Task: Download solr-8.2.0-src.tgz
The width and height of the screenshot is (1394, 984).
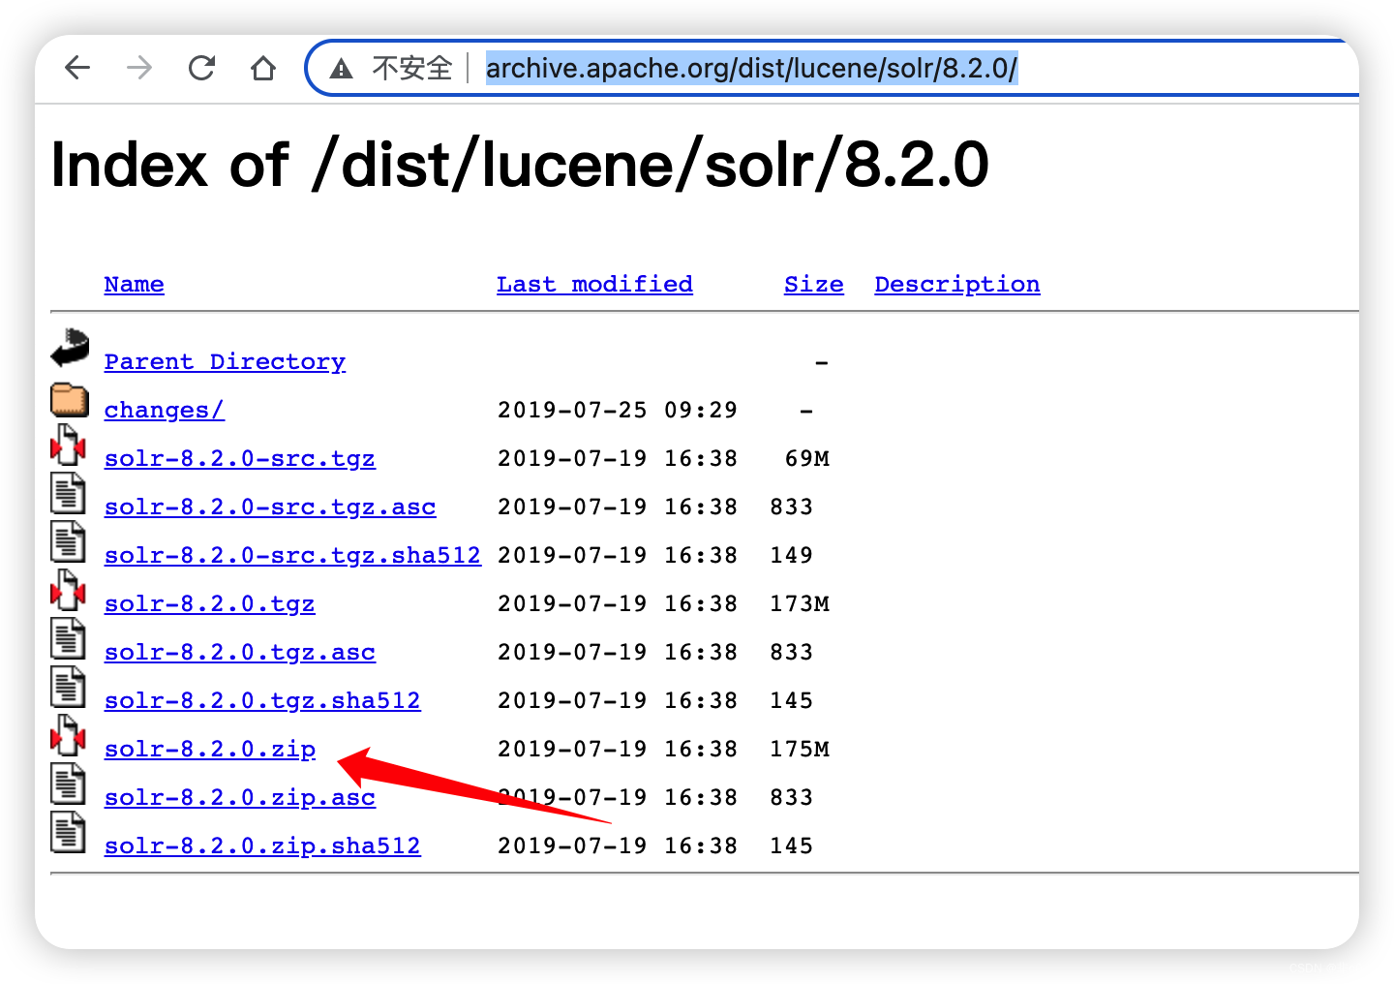Action: coord(240,459)
